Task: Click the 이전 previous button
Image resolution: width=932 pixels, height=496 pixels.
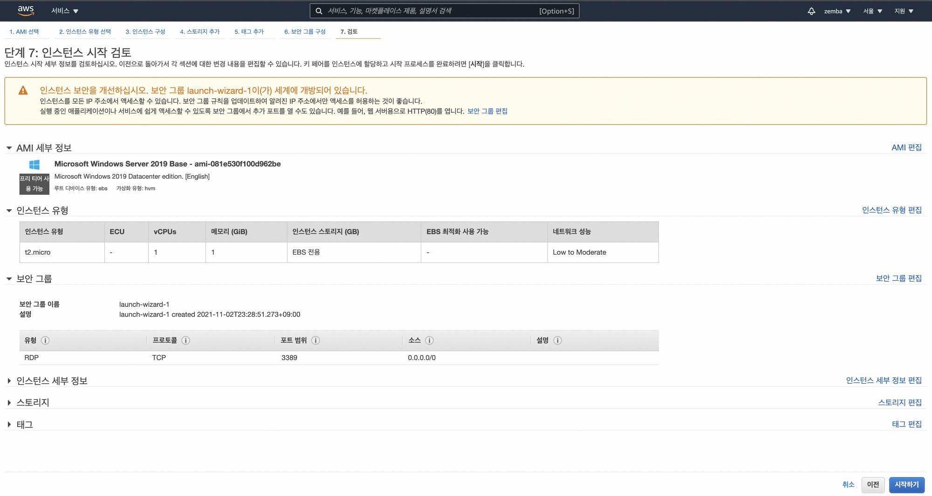Action: 873,485
